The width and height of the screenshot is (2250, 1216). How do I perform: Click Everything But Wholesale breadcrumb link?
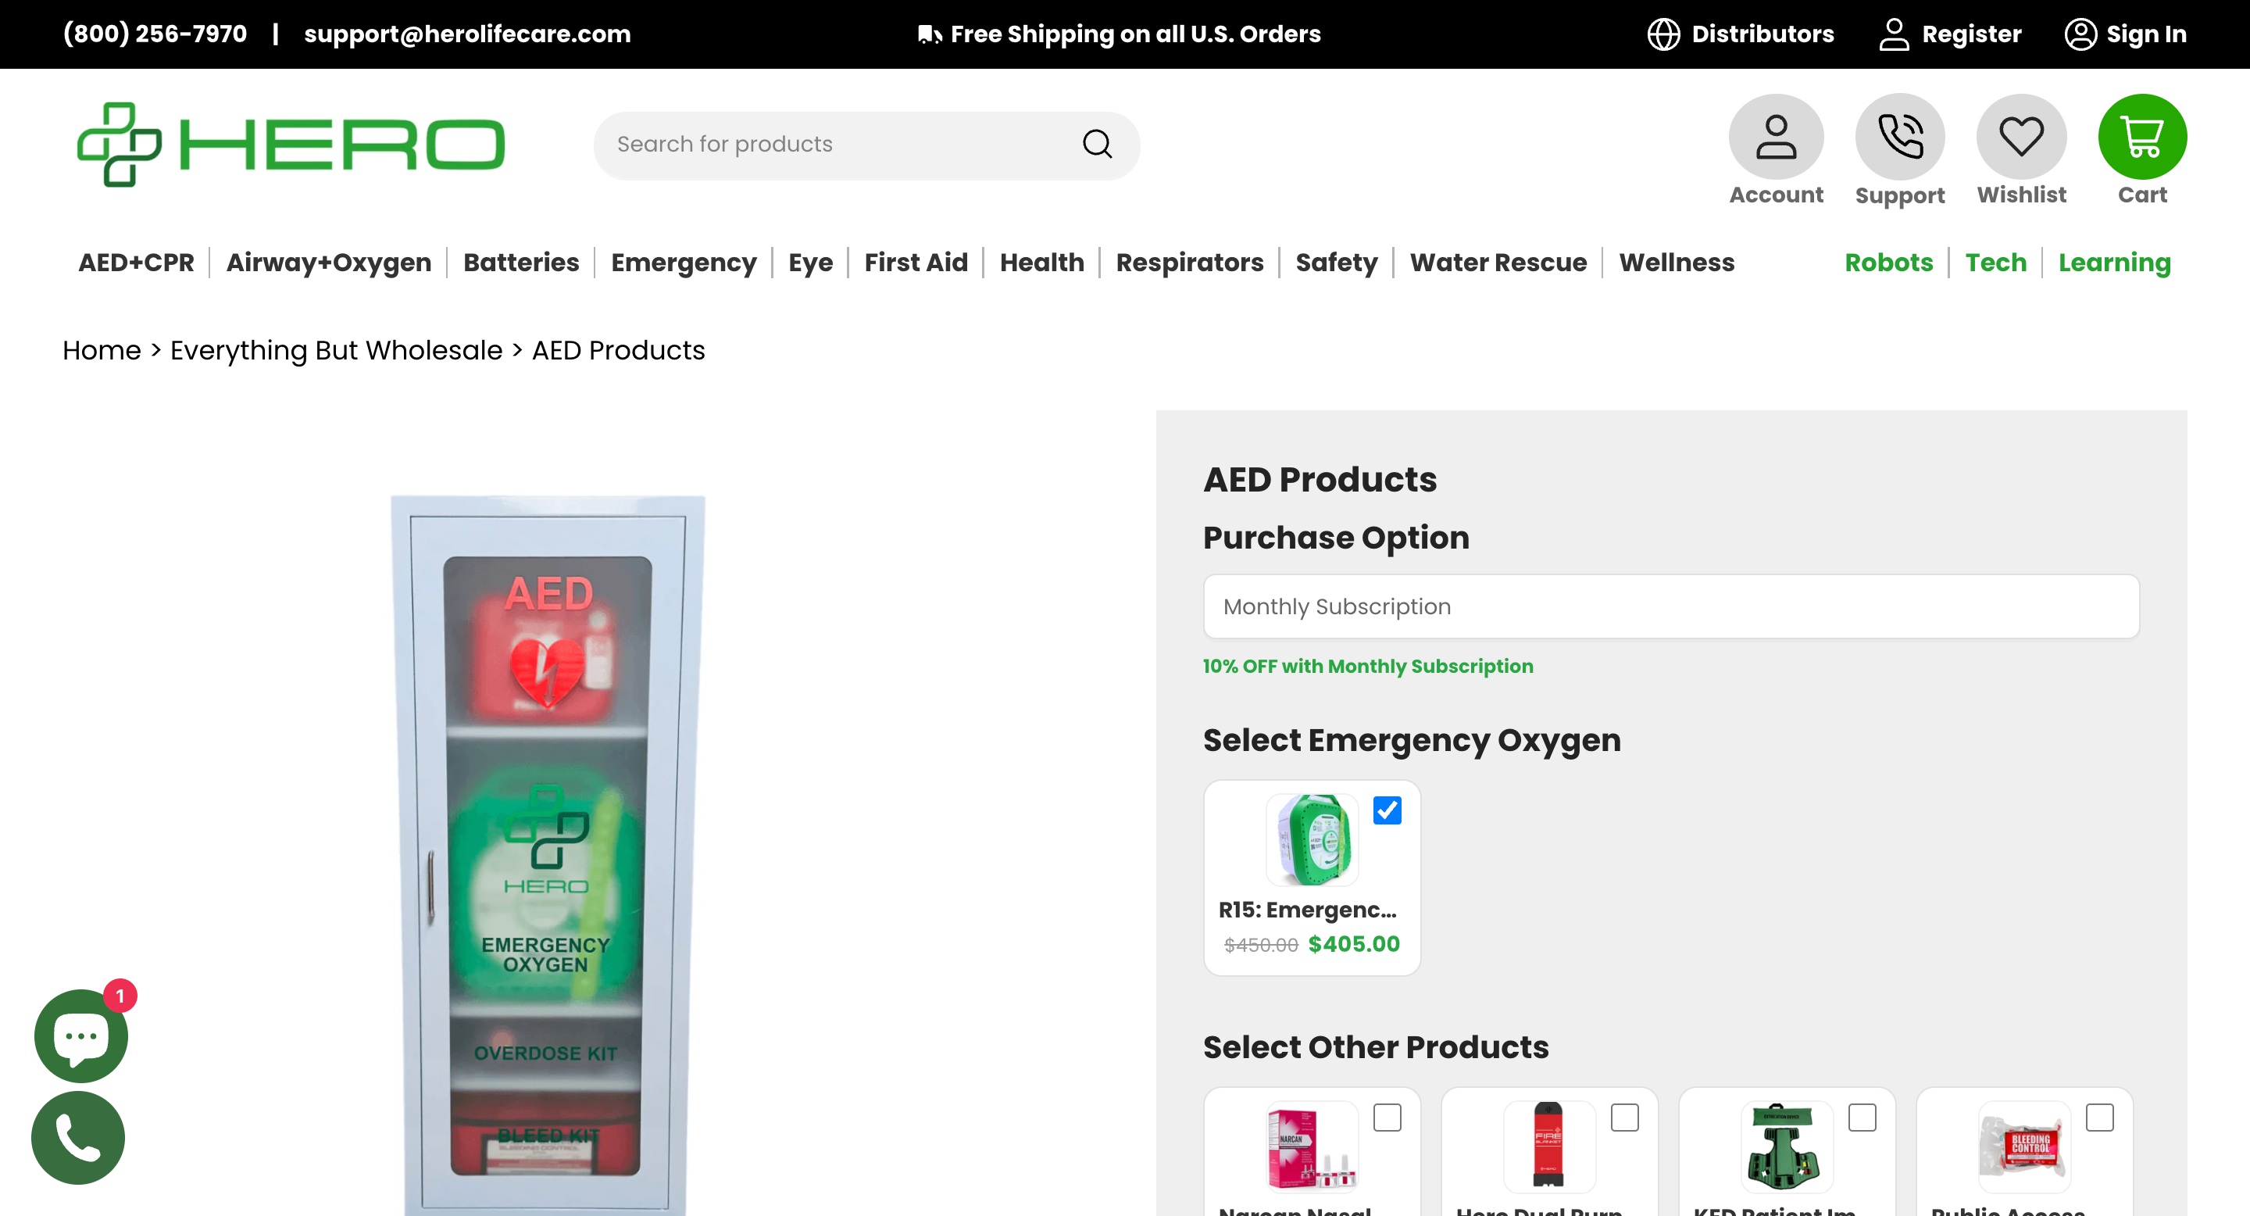(x=336, y=350)
